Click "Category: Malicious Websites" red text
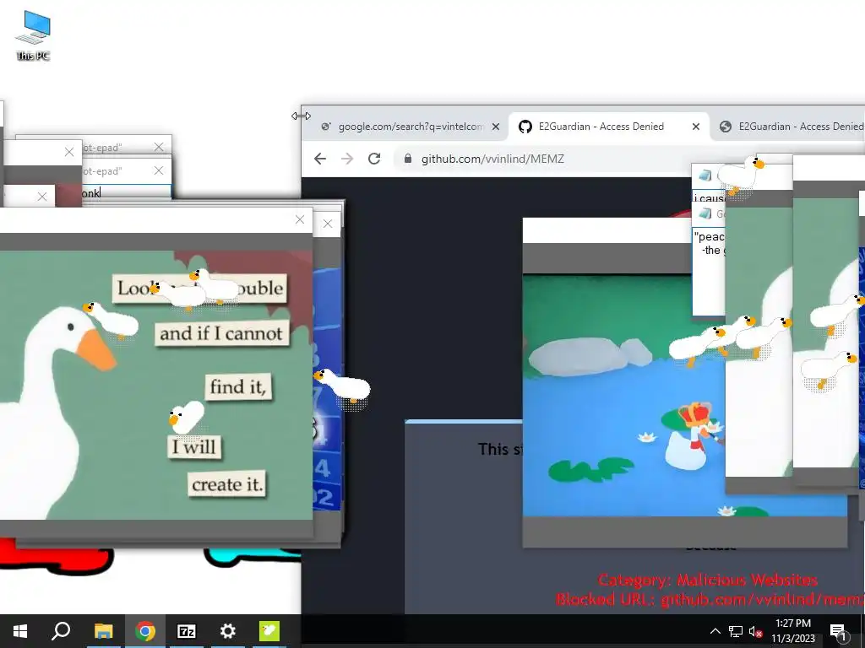This screenshot has width=865, height=648. pyautogui.click(x=707, y=580)
